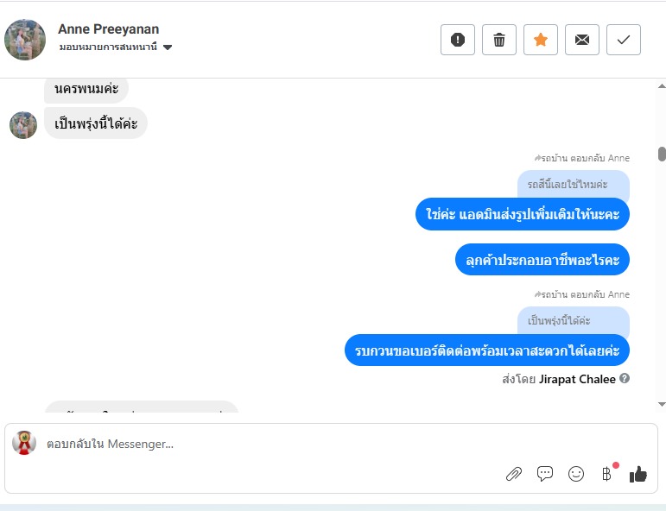The height and width of the screenshot is (511, 666).
Task: Click scrollbar down arrow in chat
Action: click(662, 405)
